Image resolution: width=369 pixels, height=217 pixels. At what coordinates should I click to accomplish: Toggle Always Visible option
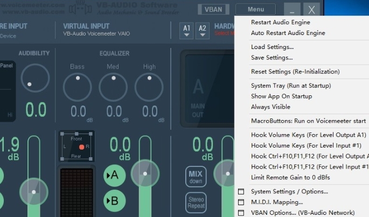click(270, 107)
